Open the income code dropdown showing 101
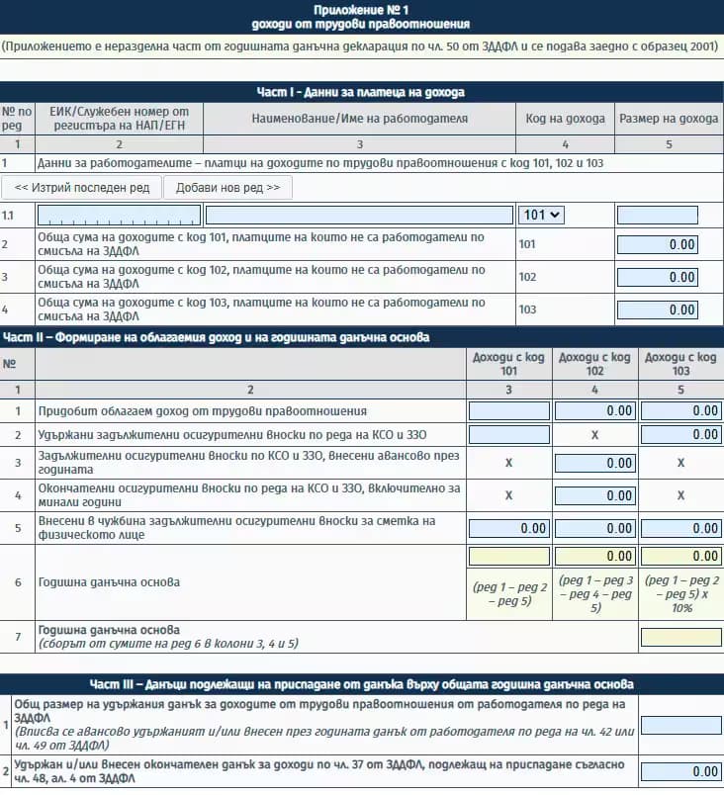The image size is (724, 795). click(x=540, y=216)
